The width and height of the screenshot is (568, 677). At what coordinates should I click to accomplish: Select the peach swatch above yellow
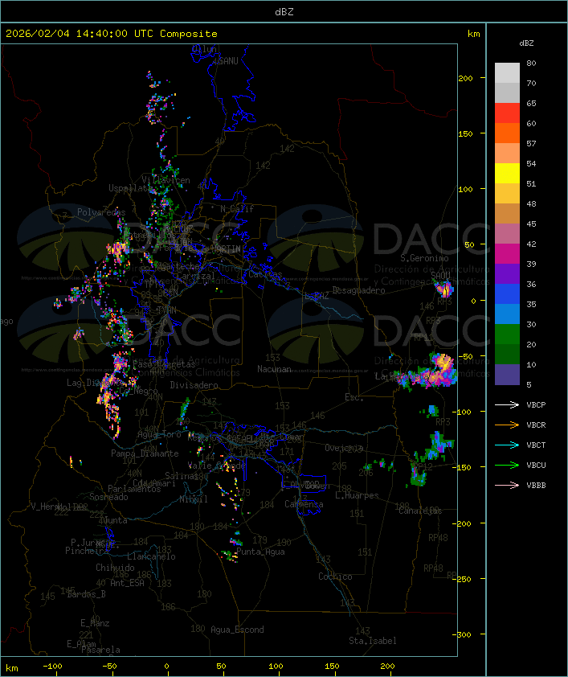(x=507, y=153)
